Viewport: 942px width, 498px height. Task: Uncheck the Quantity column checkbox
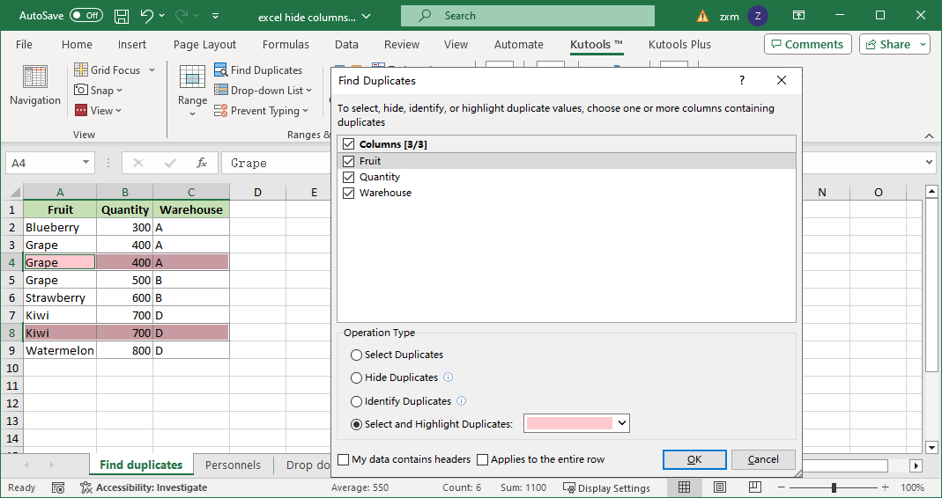pos(348,177)
